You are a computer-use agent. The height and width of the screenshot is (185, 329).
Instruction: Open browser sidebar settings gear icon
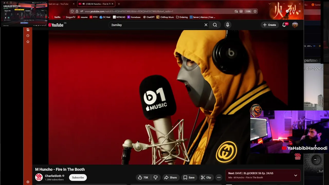click(28, 182)
